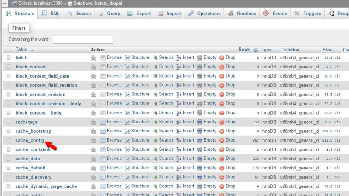Check the cache_discovery table checkbox

[8, 177]
